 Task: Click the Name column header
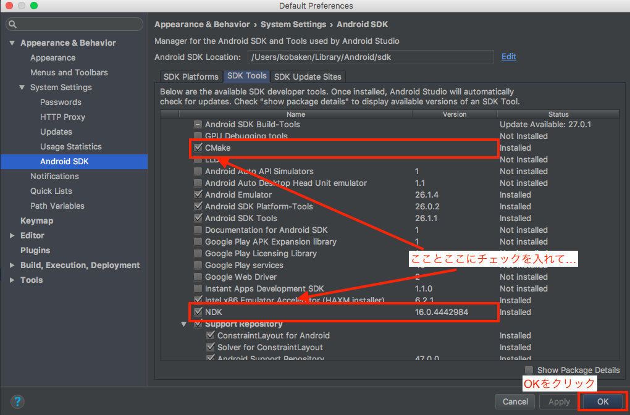pos(296,114)
